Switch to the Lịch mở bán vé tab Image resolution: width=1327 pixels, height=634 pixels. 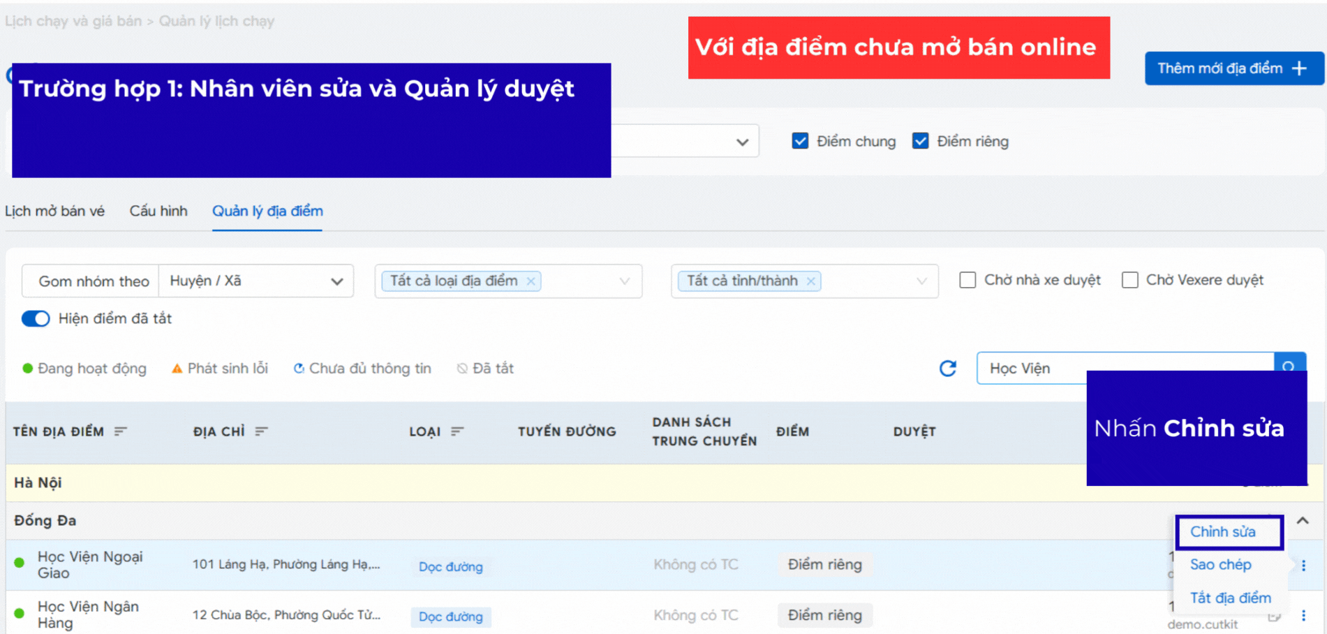pyautogui.click(x=54, y=211)
